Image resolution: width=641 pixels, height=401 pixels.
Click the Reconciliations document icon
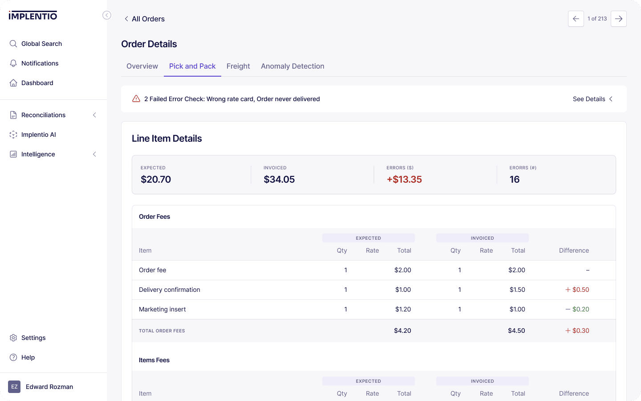tap(13, 115)
